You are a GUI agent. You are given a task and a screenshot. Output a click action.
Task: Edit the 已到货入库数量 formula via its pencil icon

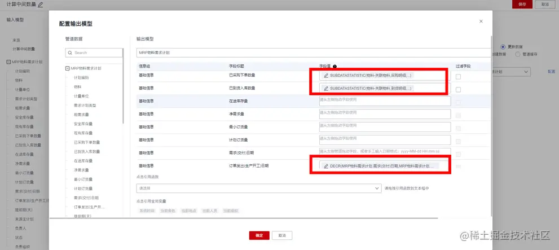[326, 88]
